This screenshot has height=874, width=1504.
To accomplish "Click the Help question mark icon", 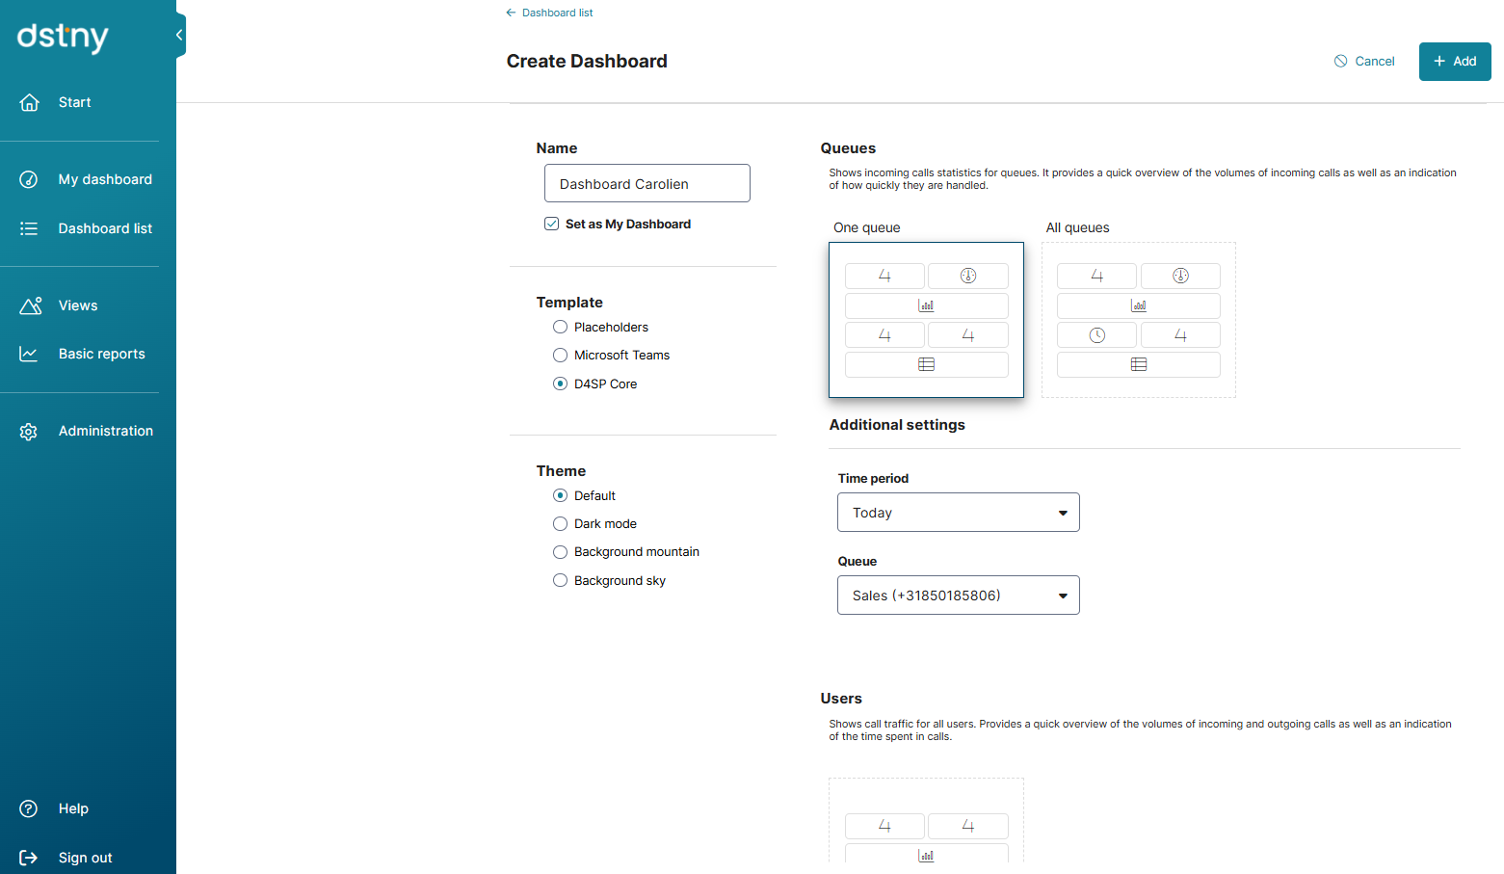I will 29,808.
